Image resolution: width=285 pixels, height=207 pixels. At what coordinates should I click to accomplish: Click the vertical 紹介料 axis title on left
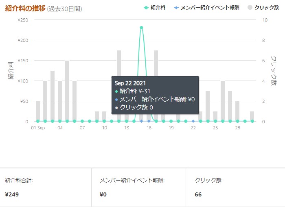pos(11,71)
